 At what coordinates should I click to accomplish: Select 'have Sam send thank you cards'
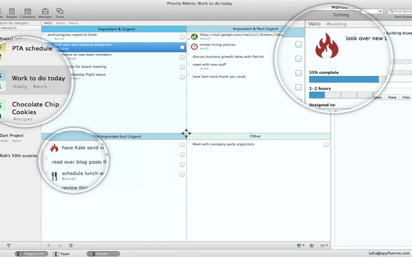coord(219,77)
